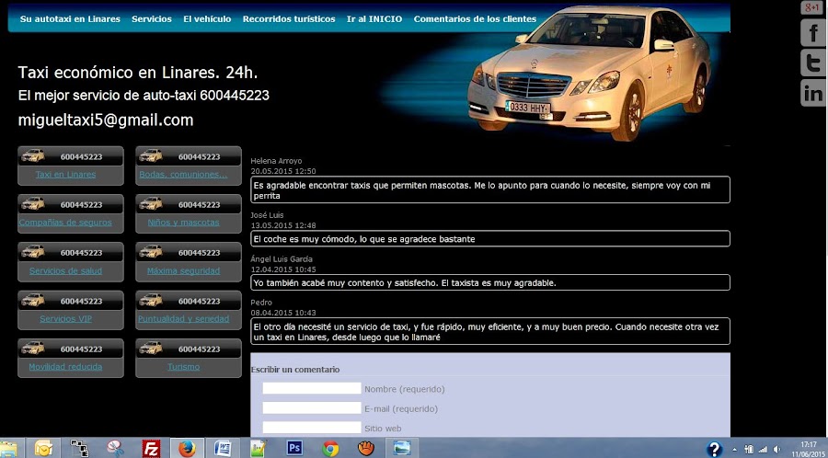Click the date 08.04.2015 10:43

point(283,313)
